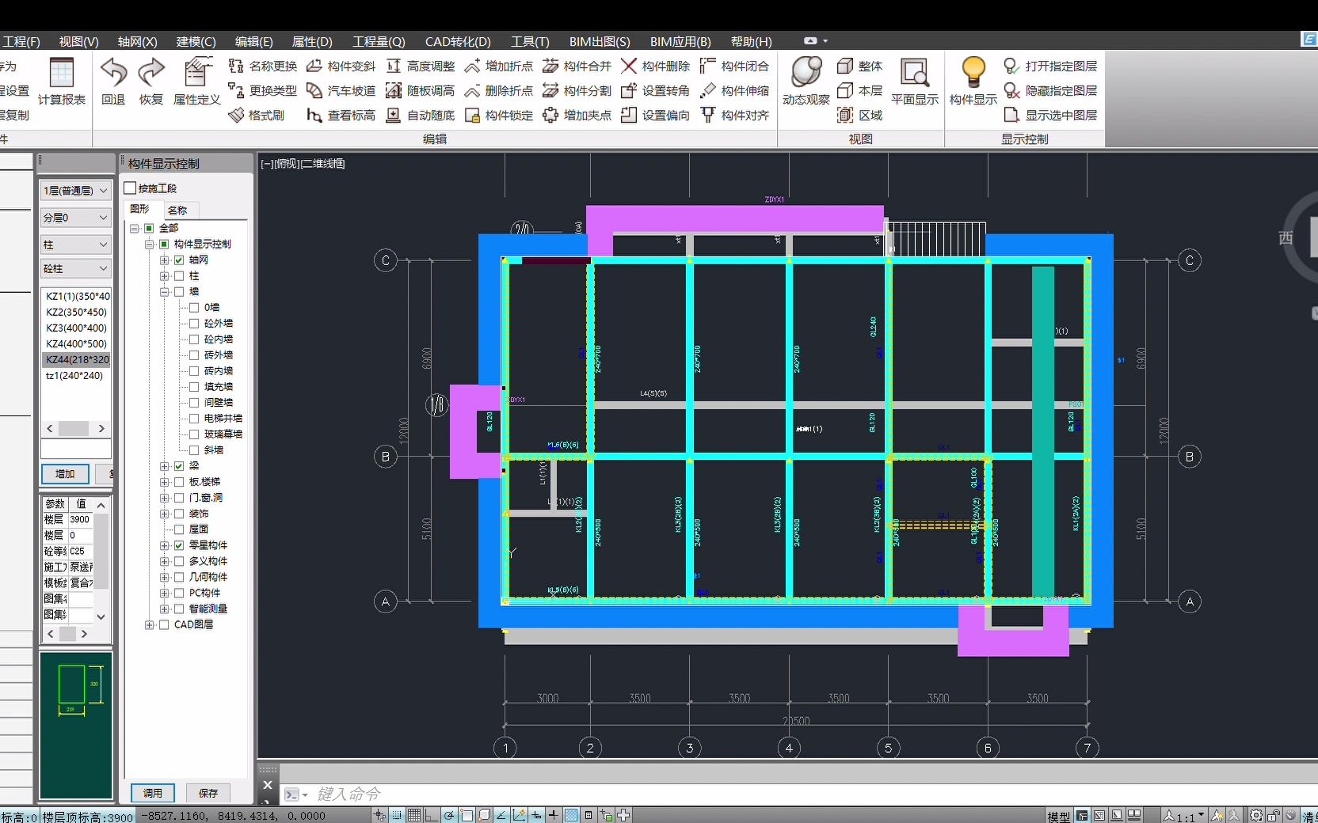The width and height of the screenshot is (1318, 823).
Task: Check the 柱 checkbox in tree
Action: pos(179,275)
